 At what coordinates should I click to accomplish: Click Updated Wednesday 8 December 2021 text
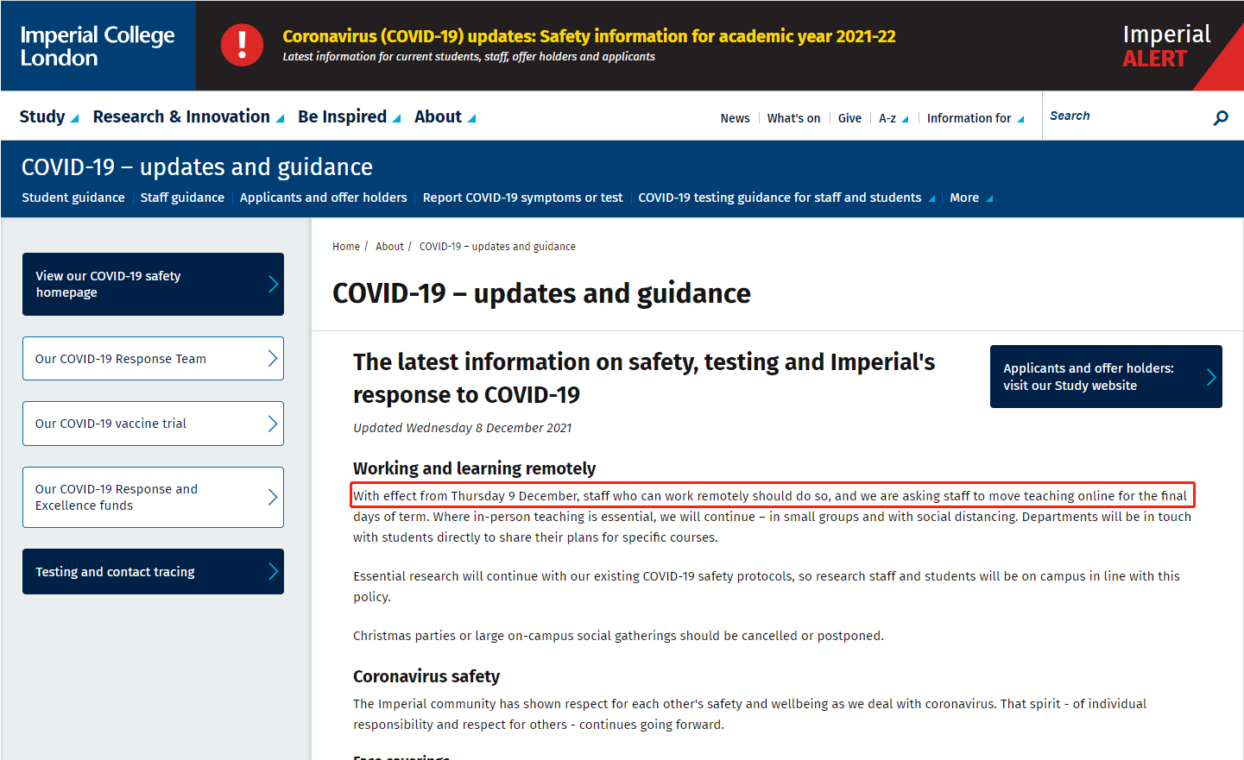coord(462,428)
